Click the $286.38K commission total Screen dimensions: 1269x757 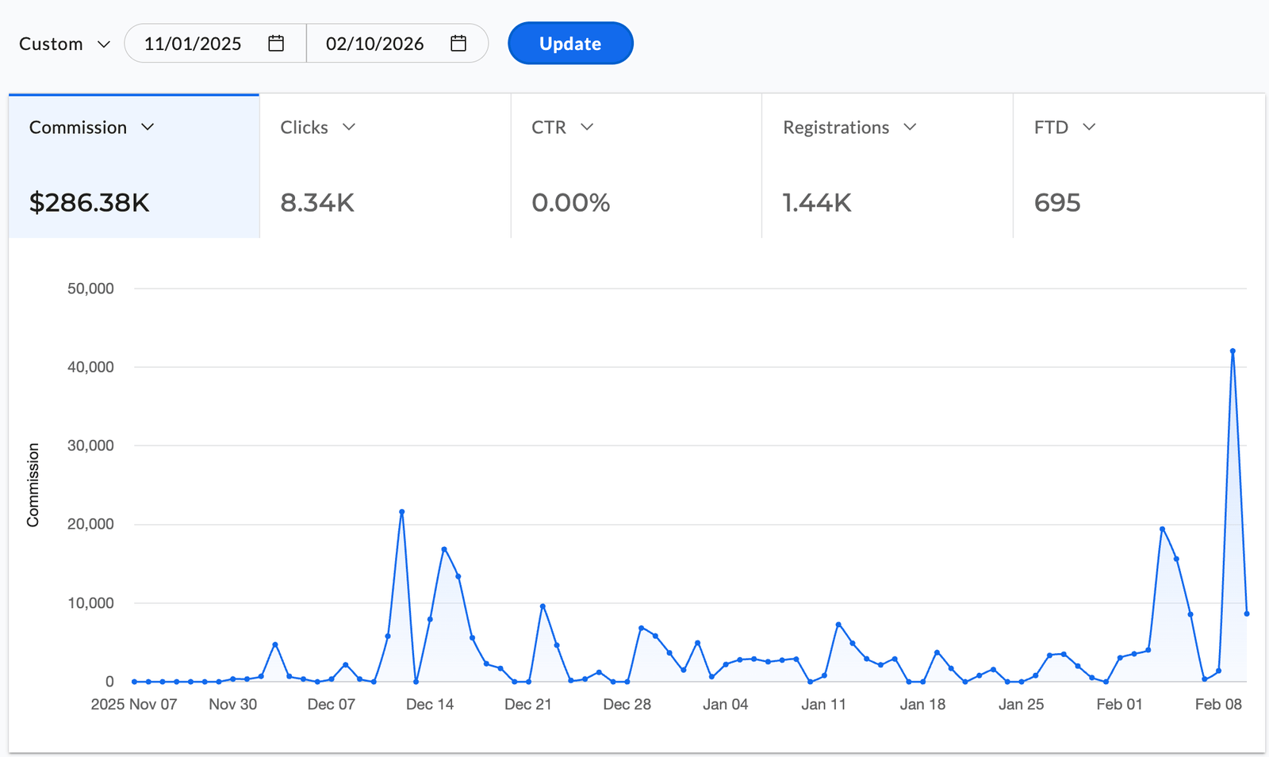[90, 203]
